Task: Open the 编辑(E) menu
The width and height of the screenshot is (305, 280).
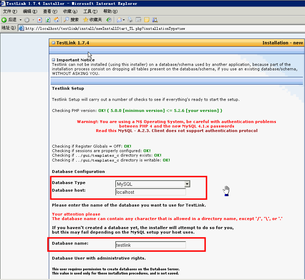Action: [30, 11]
